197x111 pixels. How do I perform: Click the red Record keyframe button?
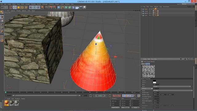[x=114, y=96]
